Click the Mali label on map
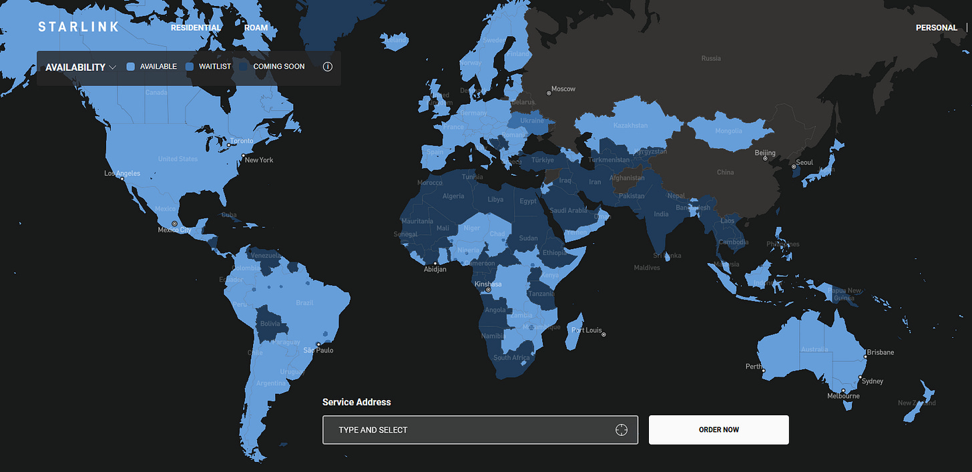This screenshot has height=472, width=972. point(443,228)
